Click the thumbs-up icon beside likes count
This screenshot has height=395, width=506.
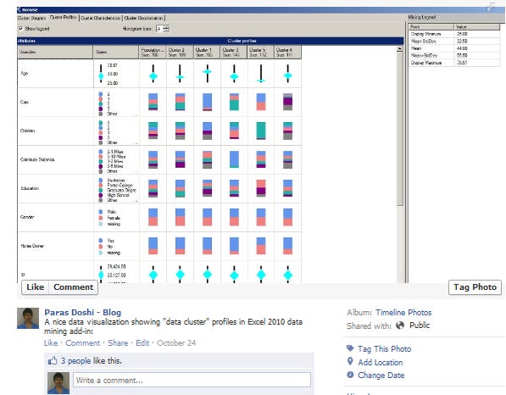(53, 360)
